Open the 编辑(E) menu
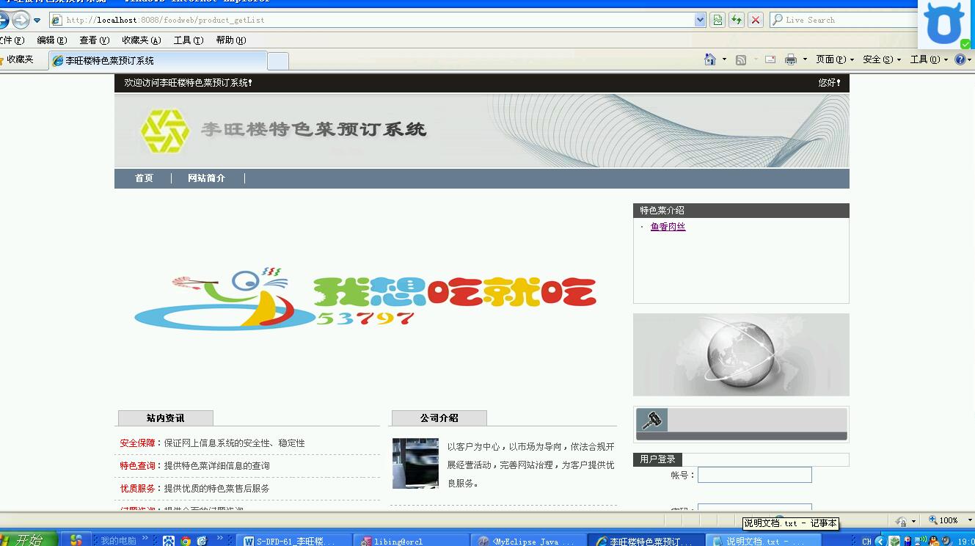Image resolution: width=975 pixels, height=546 pixels. (52, 40)
